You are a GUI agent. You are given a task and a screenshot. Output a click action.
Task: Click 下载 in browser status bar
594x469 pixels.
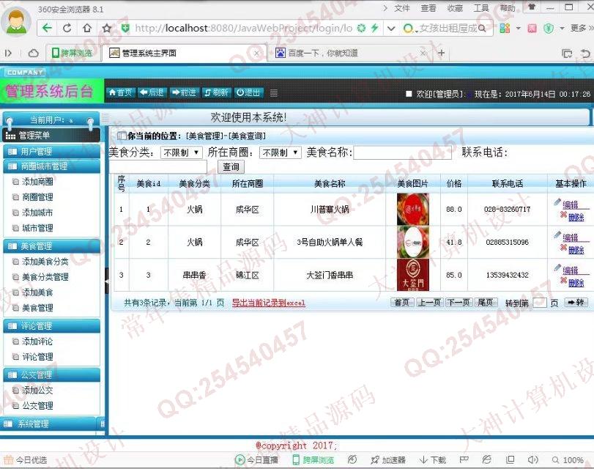433,460
